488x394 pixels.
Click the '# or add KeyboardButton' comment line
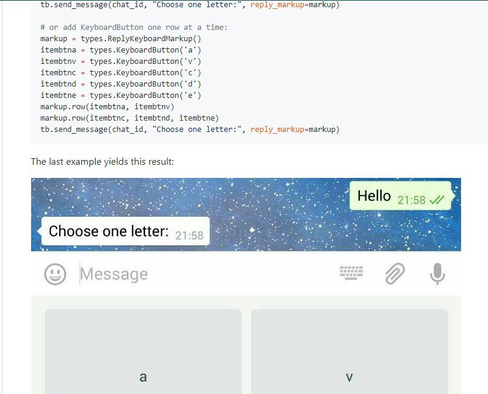134,27
